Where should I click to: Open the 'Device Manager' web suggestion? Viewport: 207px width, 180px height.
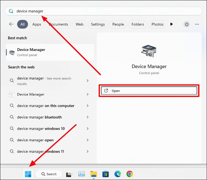tap(49, 94)
